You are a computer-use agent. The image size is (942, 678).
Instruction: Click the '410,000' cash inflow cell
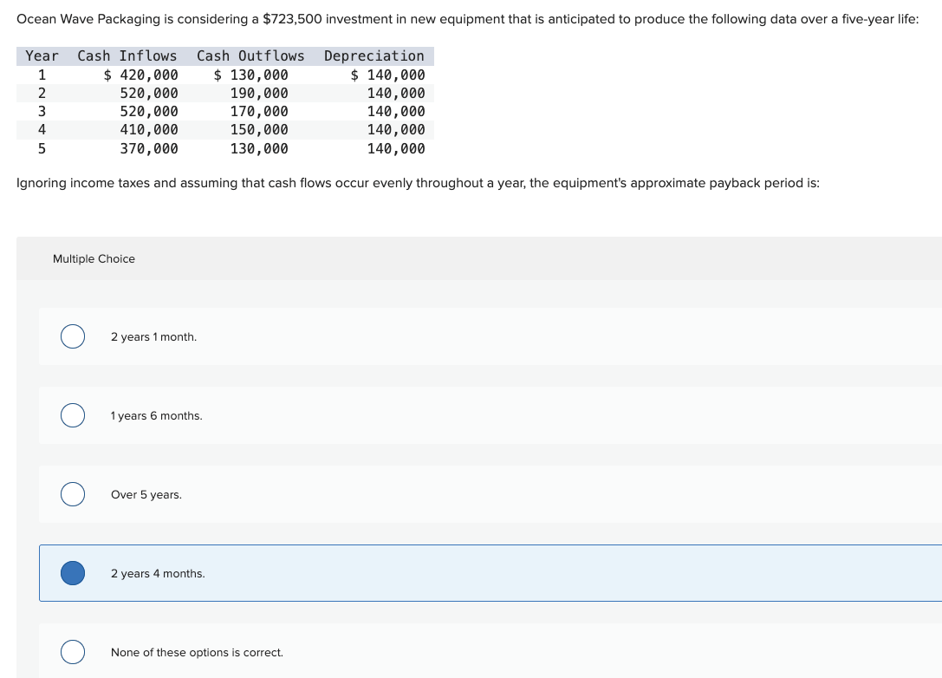[149, 129]
